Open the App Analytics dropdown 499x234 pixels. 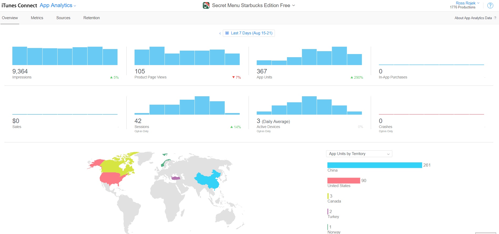coord(58,6)
